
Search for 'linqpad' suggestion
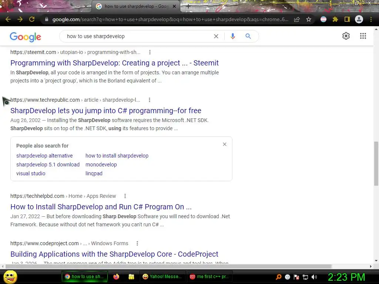pos(94,173)
